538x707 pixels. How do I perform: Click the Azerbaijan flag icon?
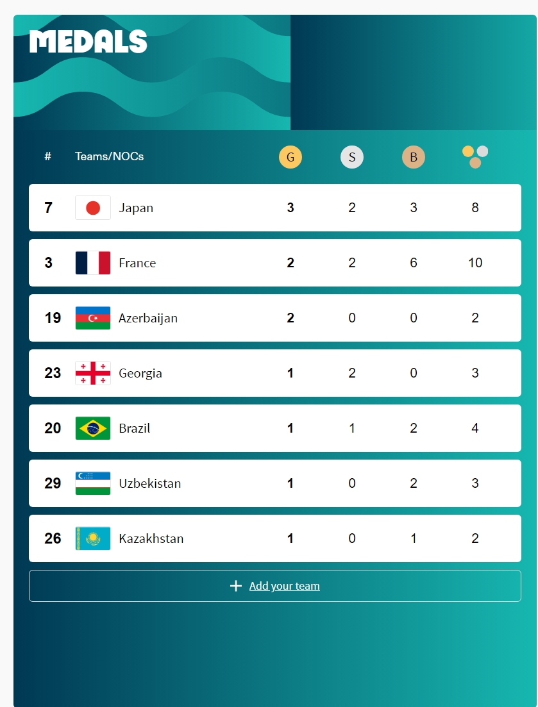tap(93, 318)
